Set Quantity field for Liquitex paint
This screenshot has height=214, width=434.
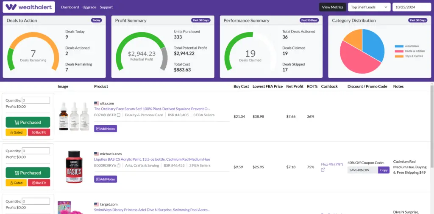[x=36, y=151]
